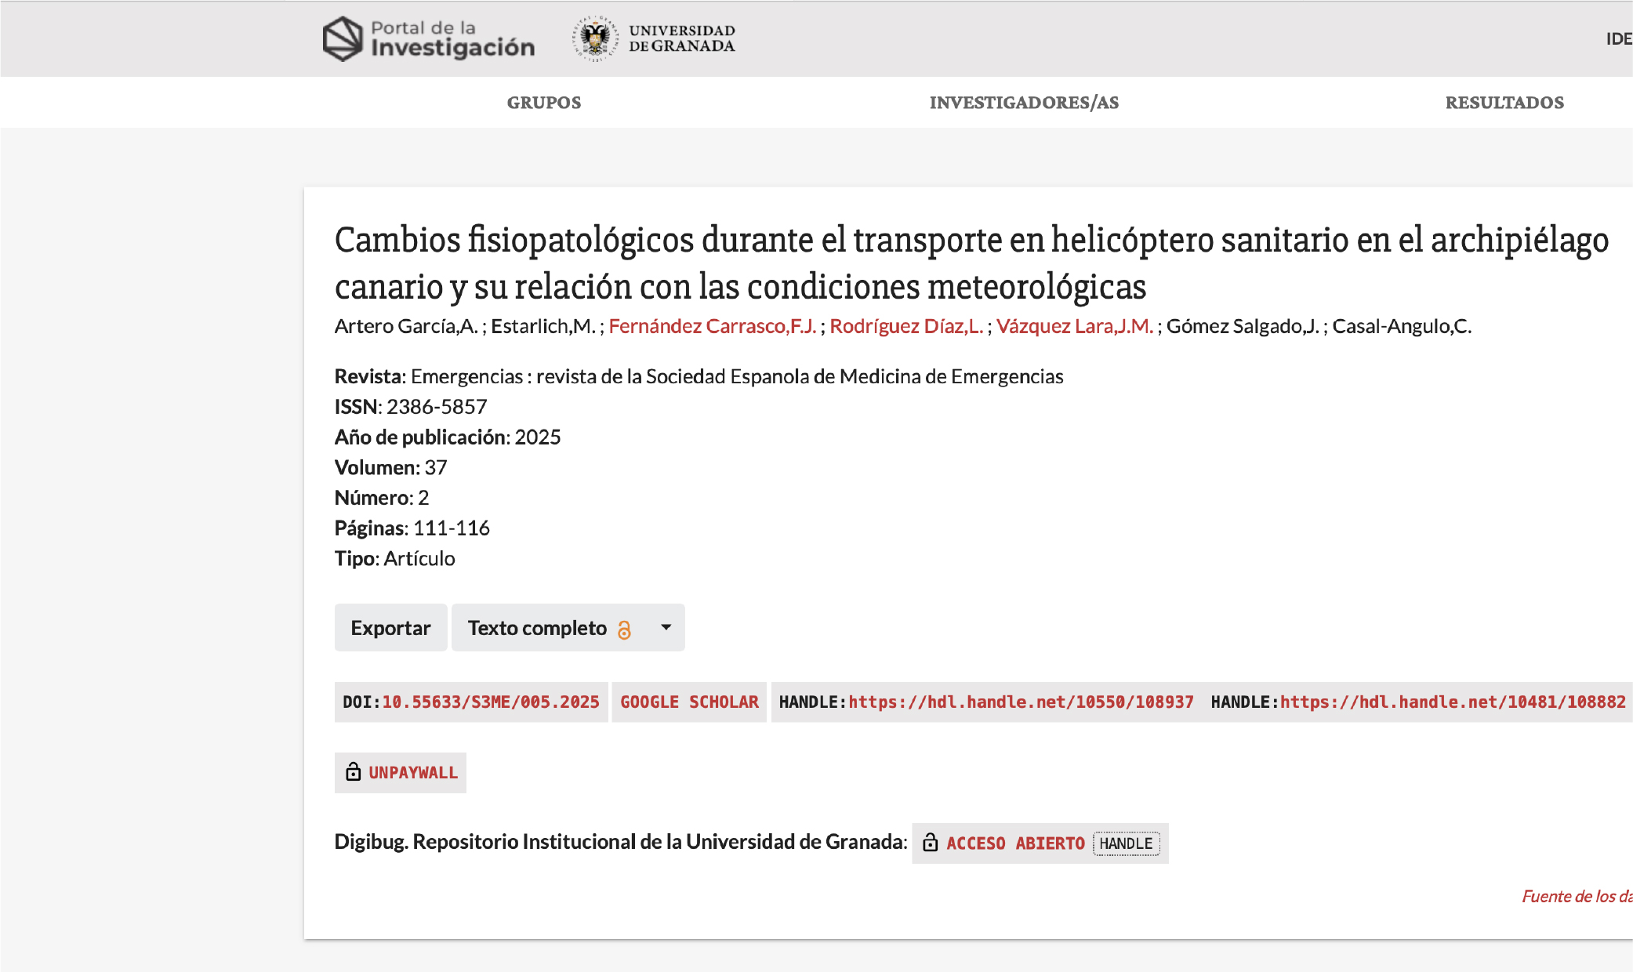Viewport: 1633px width, 972px height.
Task: Open the Exportar button
Action: click(x=390, y=628)
